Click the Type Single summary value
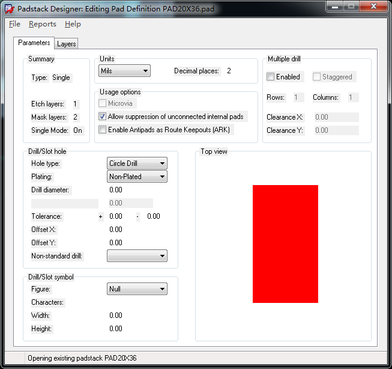Viewport: 392px width, 369px height. [x=61, y=78]
